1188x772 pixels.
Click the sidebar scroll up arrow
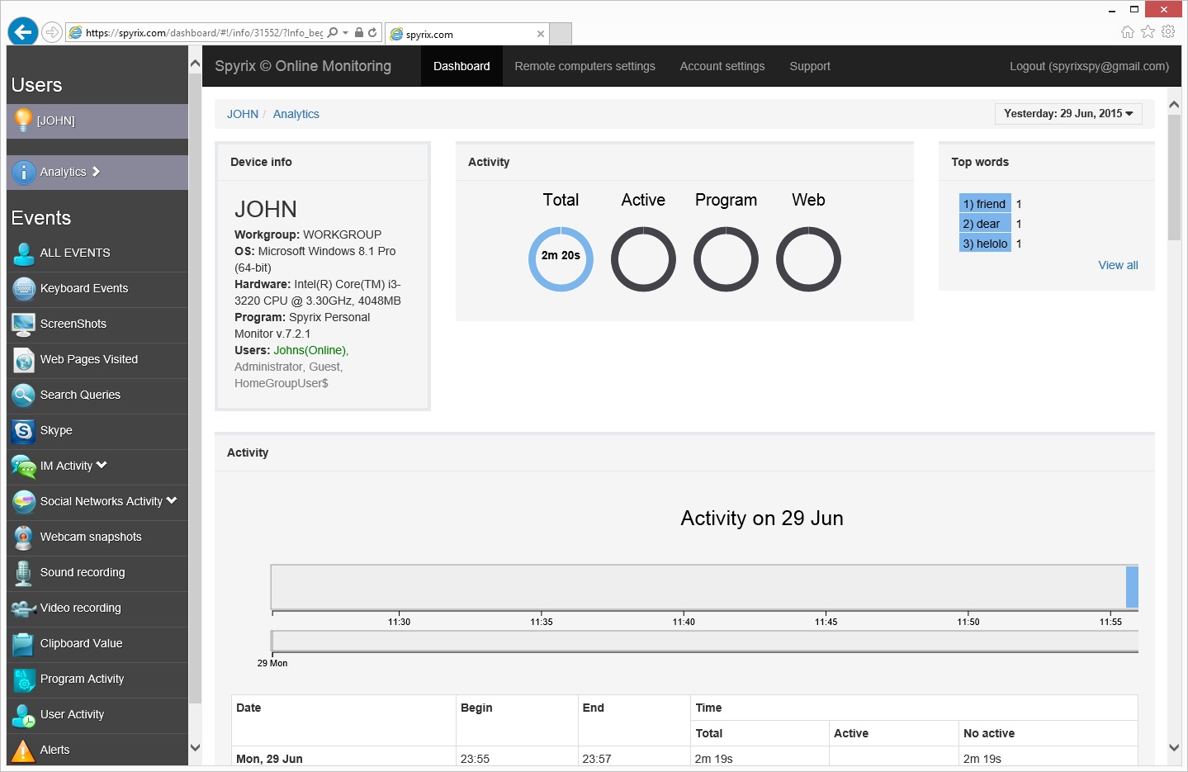point(195,63)
